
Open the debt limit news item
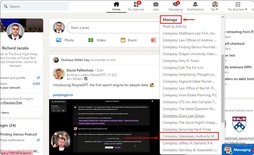pyautogui.click(x=239, y=79)
